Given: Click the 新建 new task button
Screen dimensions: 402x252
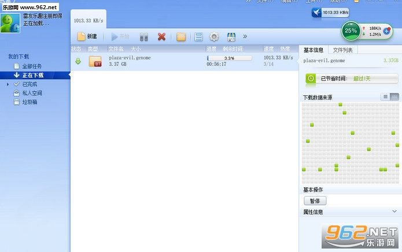Looking at the screenshot, I should (x=87, y=36).
